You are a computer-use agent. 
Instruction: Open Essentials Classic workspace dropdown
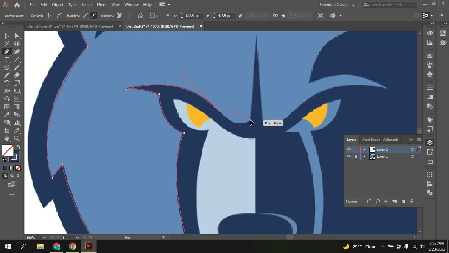pos(337,5)
